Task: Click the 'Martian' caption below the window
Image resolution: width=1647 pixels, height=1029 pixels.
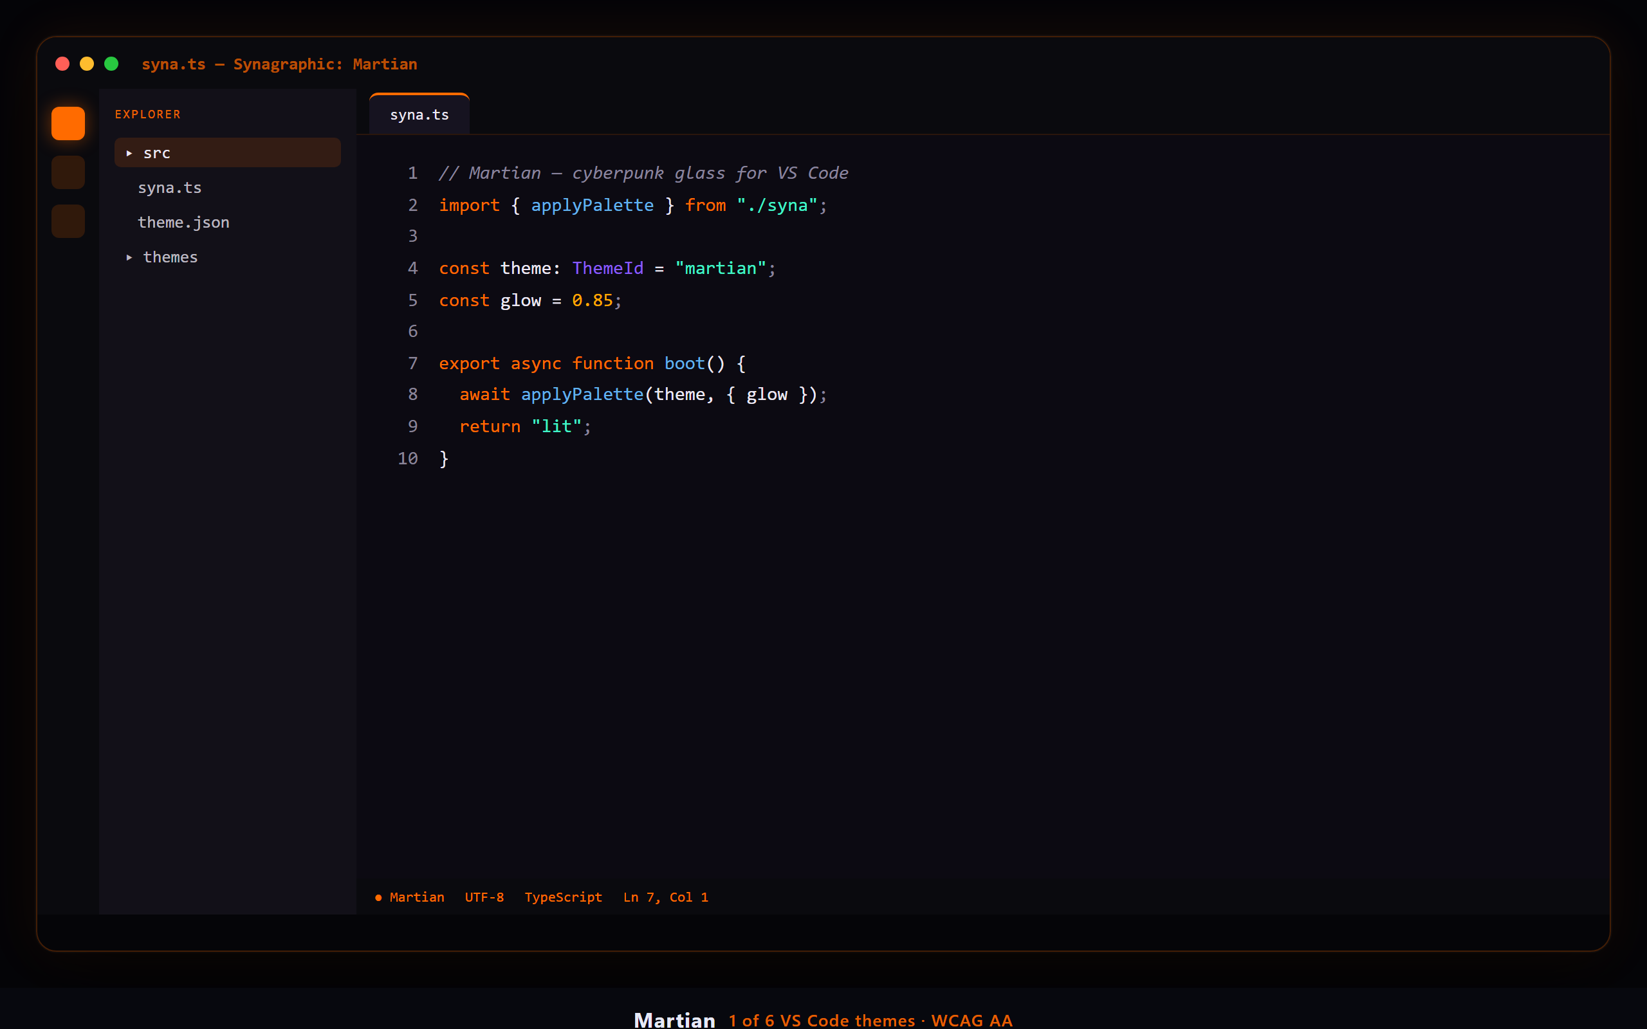Action: click(674, 1019)
